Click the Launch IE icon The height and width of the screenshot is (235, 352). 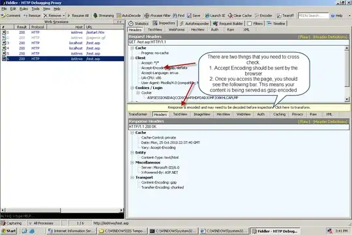[207, 16]
